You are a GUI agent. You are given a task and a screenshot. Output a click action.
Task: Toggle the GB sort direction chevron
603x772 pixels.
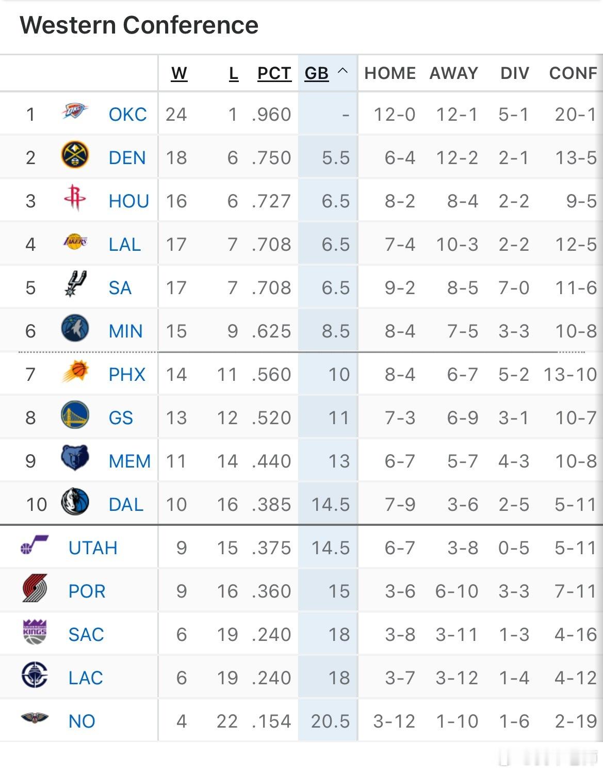(344, 72)
